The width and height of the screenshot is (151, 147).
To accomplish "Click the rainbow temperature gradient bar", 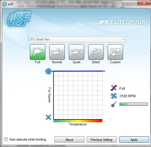I will point(78,121).
